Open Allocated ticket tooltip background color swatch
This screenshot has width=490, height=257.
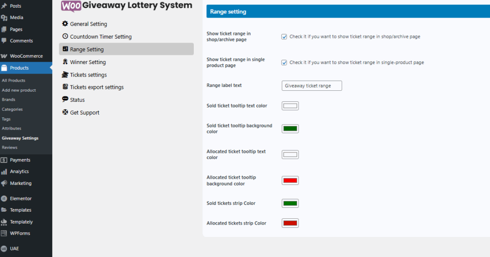(x=290, y=180)
